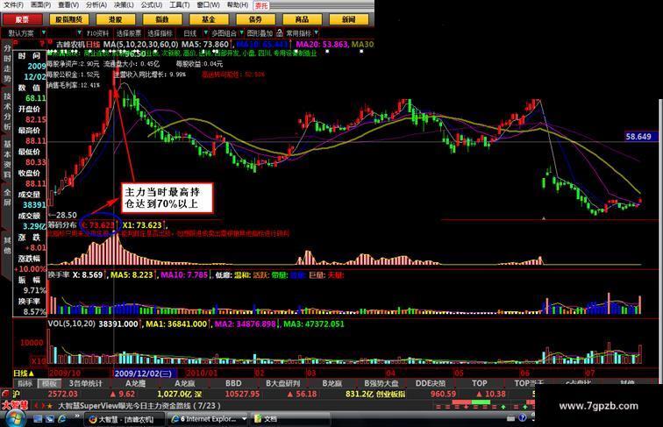This screenshot has height=427, width=663.
Task: Click the 58.649 price label on the axis
Action: click(x=641, y=137)
